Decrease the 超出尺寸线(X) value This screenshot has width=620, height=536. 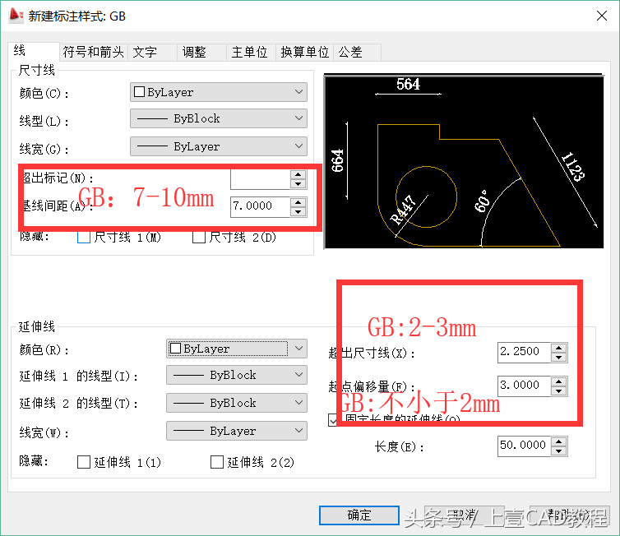(558, 358)
